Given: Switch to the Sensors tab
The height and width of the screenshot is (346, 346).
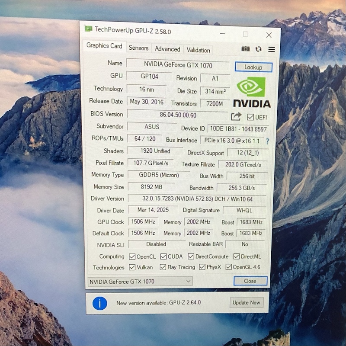Looking at the screenshot, I should (x=138, y=48).
